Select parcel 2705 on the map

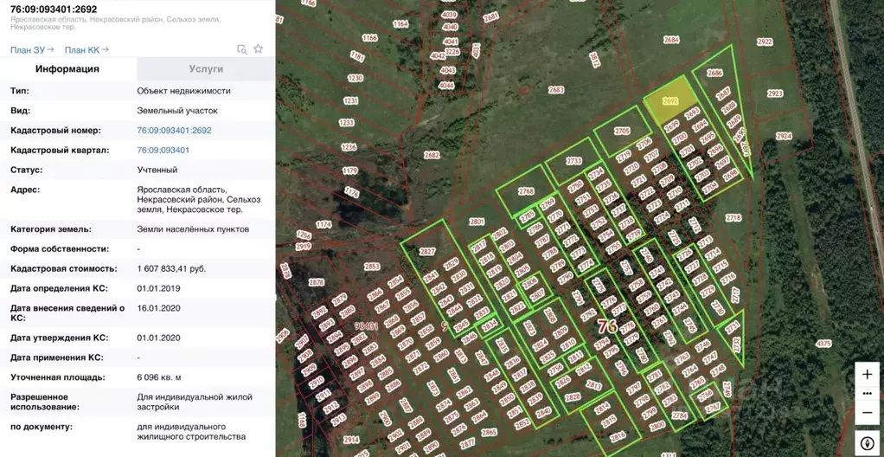(623, 131)
